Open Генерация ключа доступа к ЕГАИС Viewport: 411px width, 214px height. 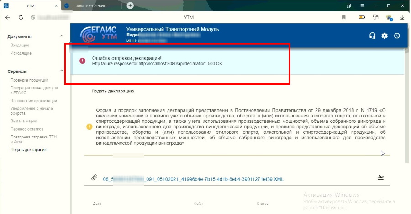coord(34,90)
